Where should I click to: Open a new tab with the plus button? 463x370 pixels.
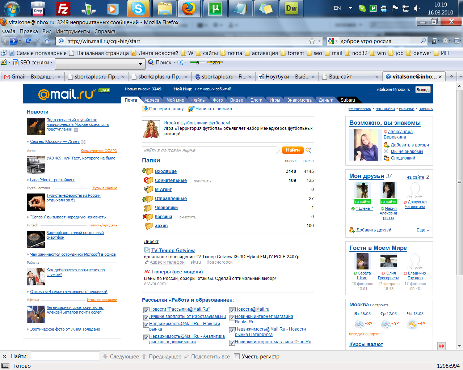(451, 77)
